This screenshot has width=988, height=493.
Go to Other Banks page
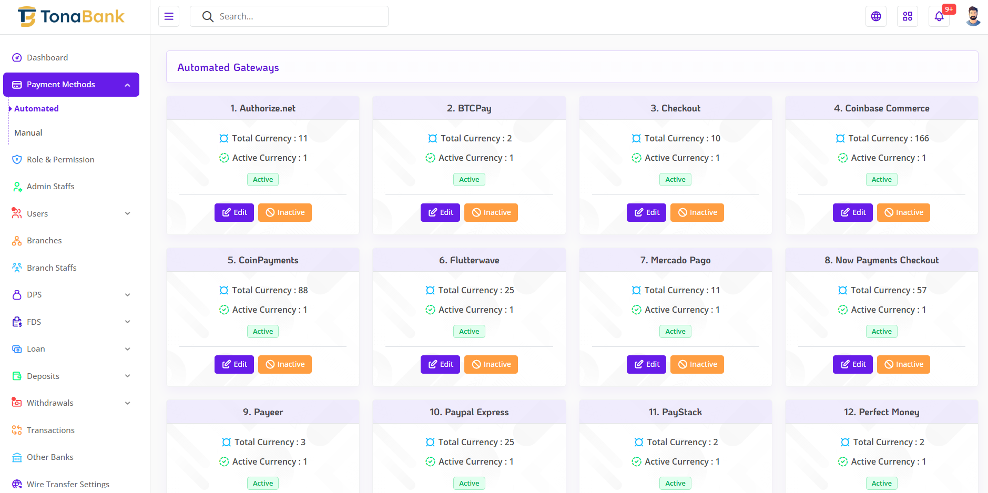coord(50,457)
